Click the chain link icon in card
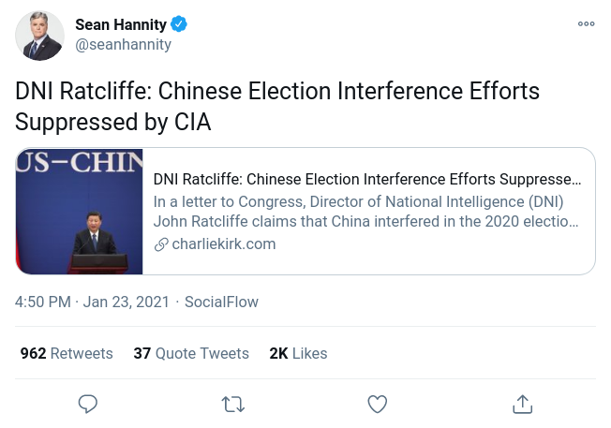This screenshot has width=611, height=428. [x=160, y=244]
